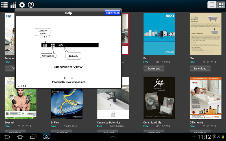226x141 pixels.
Task: Click the Refresh callout bubble
Action: tap(73, 56)
